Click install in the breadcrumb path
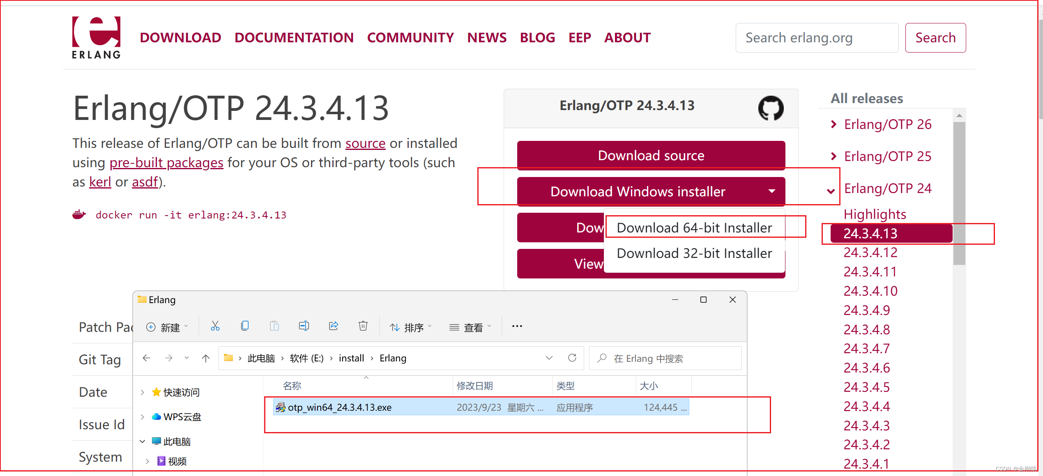Viewport: 1043px width, 476px height. [351, 358]
